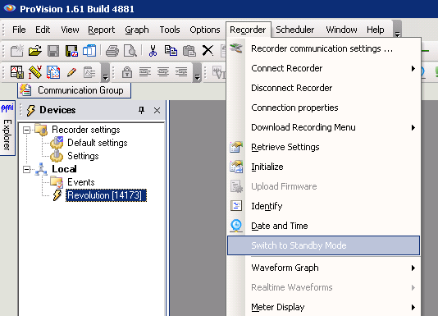The width and height of the screenshot is (438, 316).
Task: Open the Help menu
Action: tap(375, 30)
